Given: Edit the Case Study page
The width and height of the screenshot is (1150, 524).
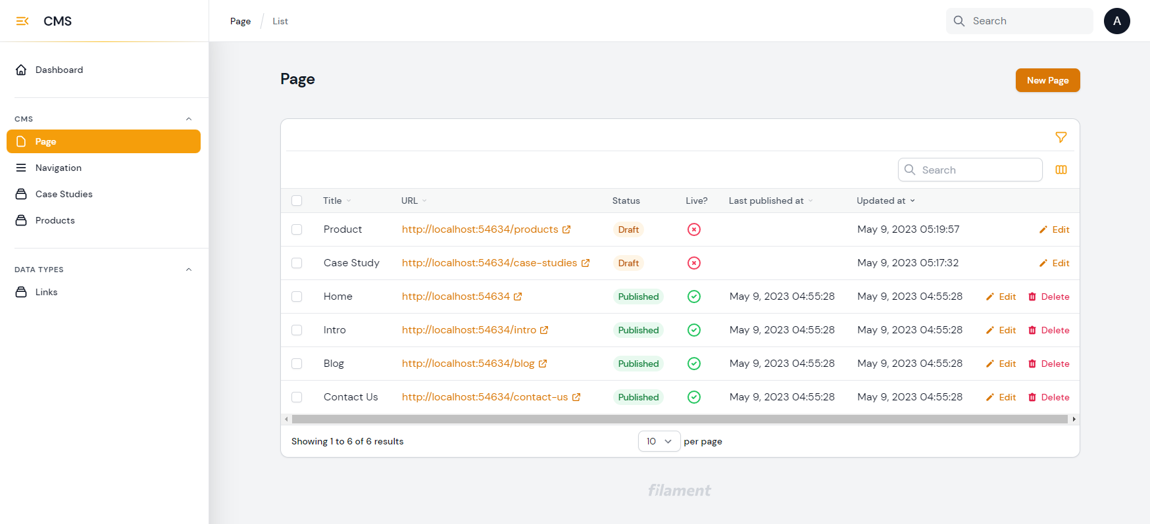Looking at the screenshot, I should coord(1054,263).
